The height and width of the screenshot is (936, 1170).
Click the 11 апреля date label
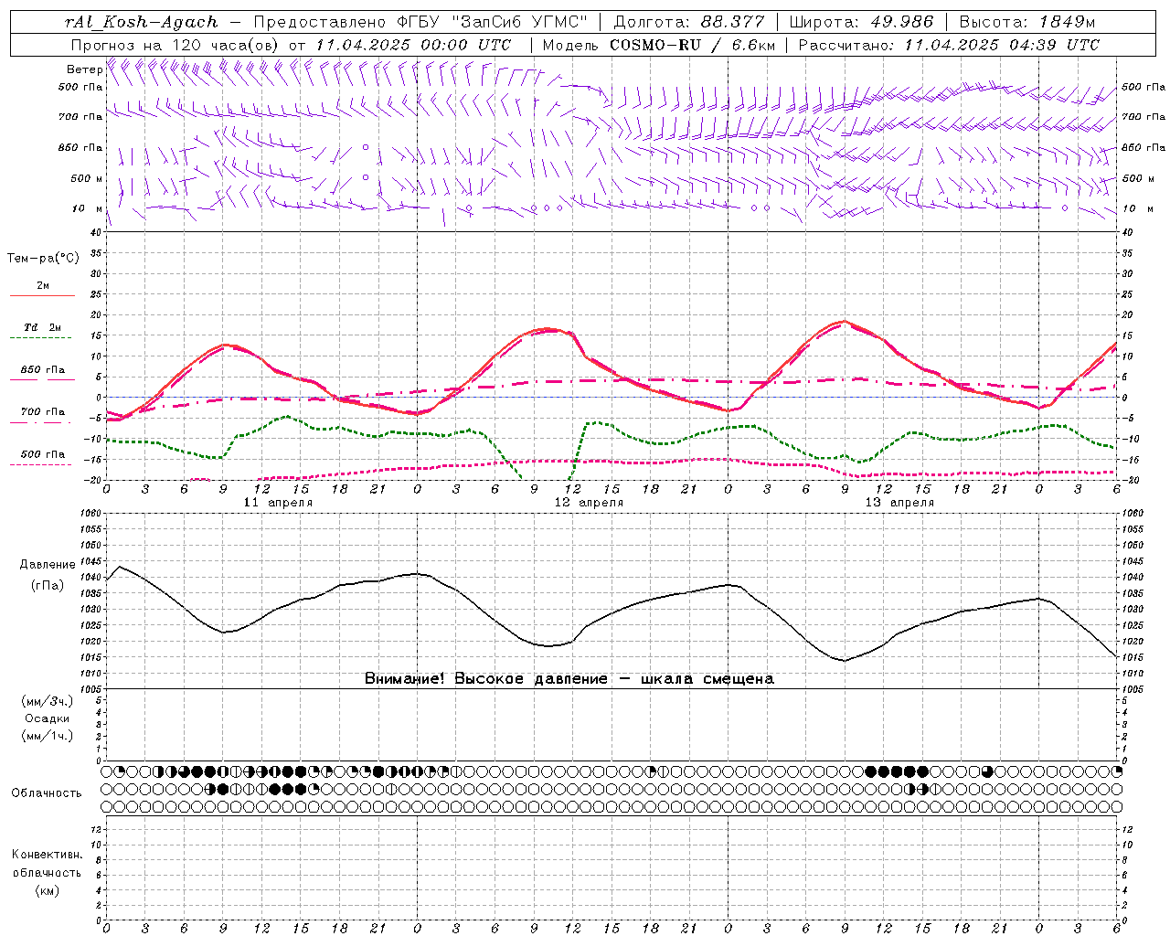tap(278, 503)
